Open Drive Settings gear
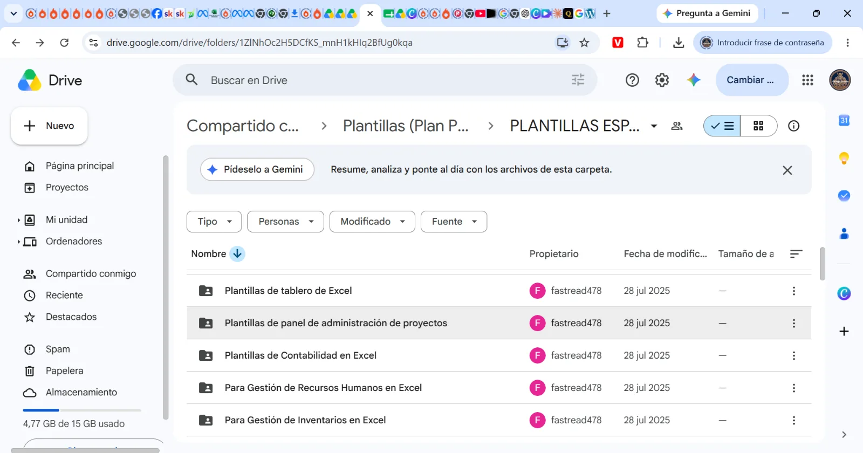The width and height of the screenshot is (863, 453). pyautogui.click(x=662, y=80)
